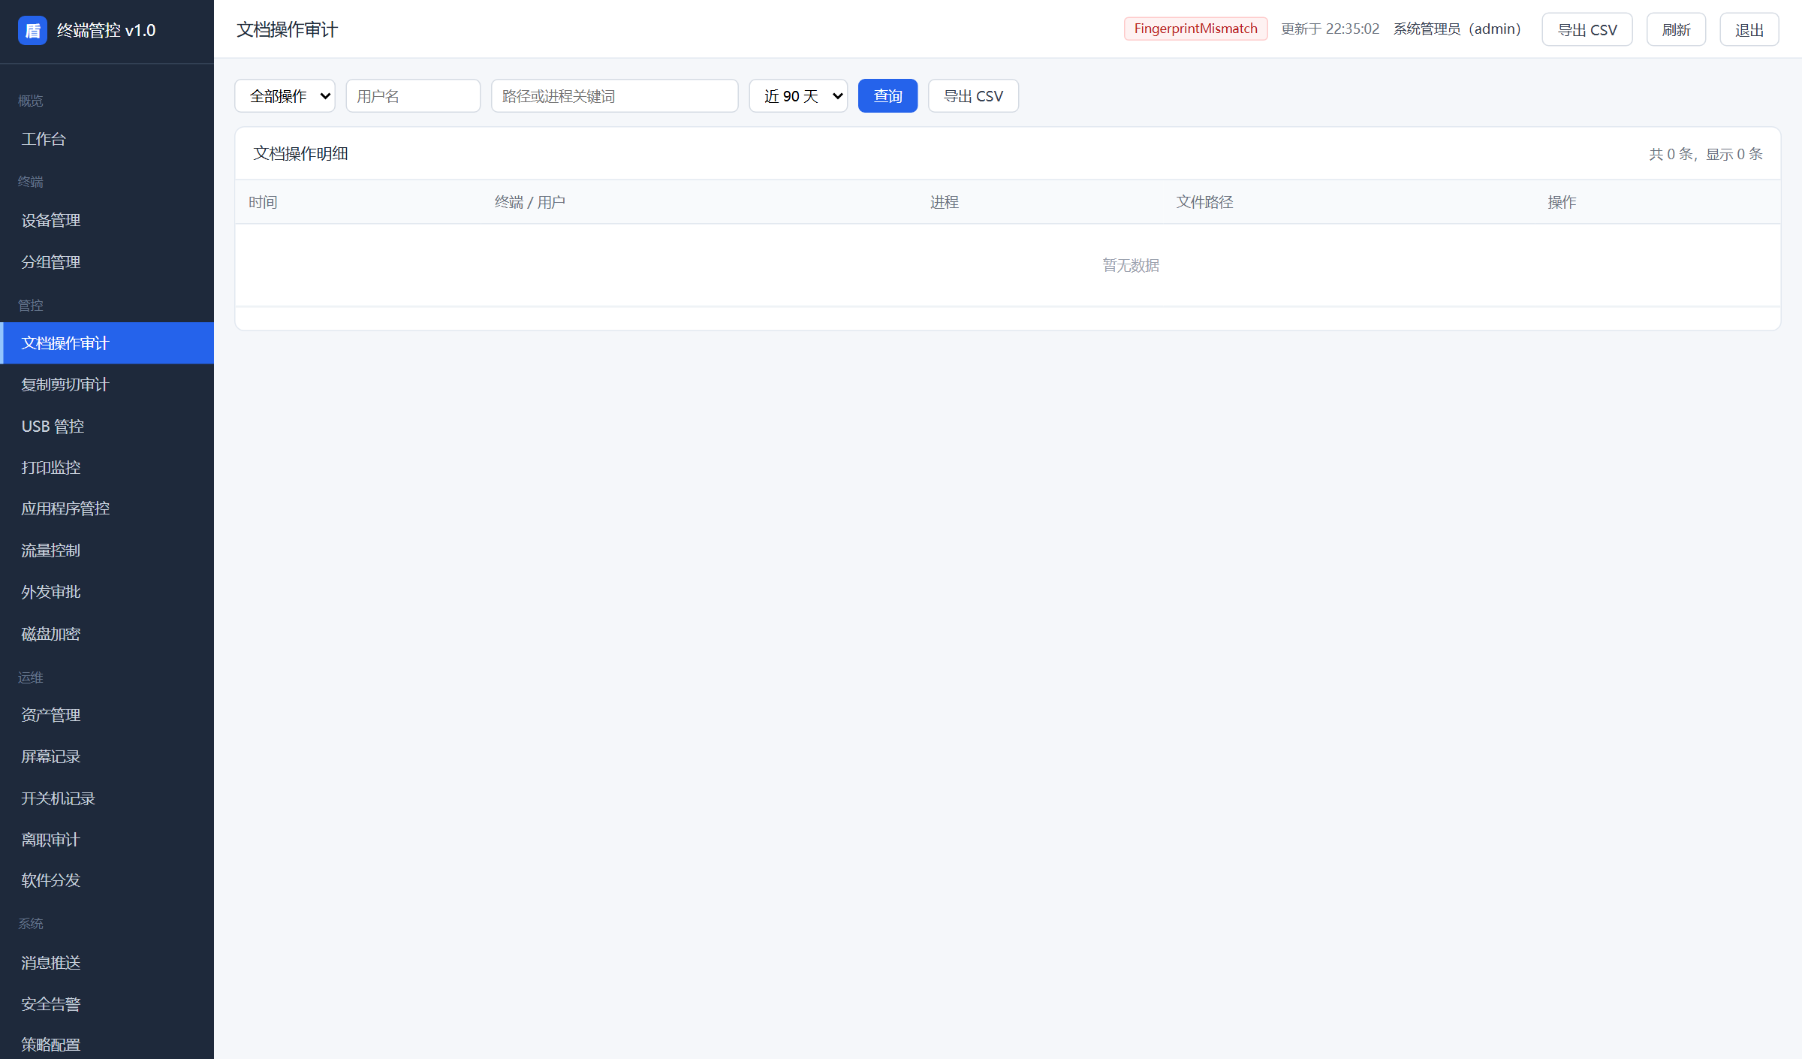1802x1059 pixels.
Task: Click the 用户名 input field
Action: point(413,96)
